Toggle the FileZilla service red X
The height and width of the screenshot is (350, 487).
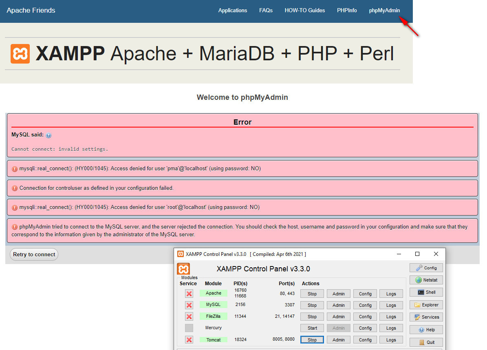pos(189,316)
